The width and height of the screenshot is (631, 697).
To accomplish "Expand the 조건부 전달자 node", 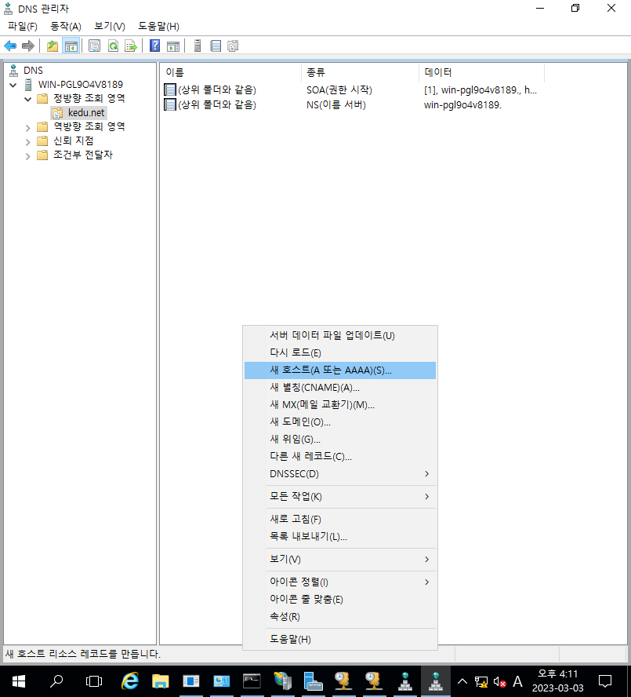I will tap(27, 156).
